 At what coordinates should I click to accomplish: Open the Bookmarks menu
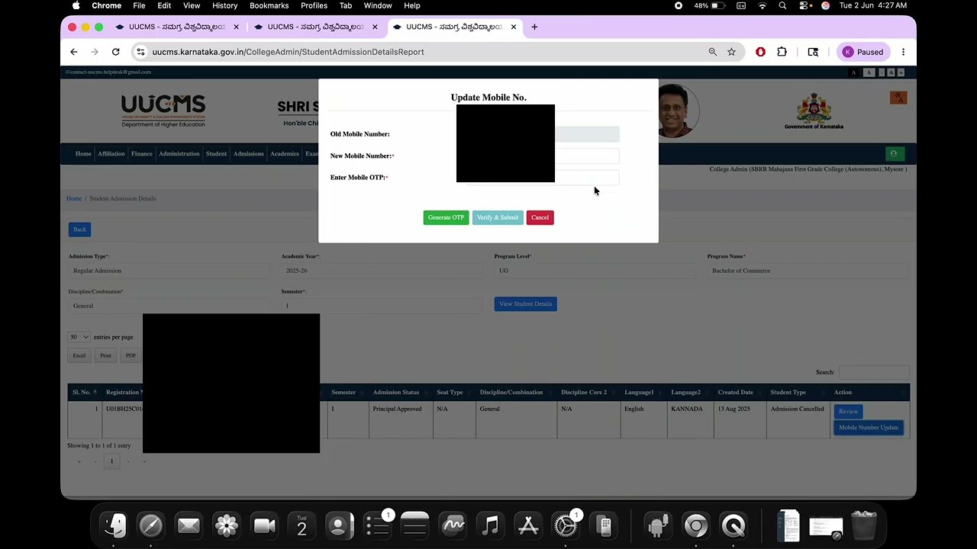[x=269, y=5]
